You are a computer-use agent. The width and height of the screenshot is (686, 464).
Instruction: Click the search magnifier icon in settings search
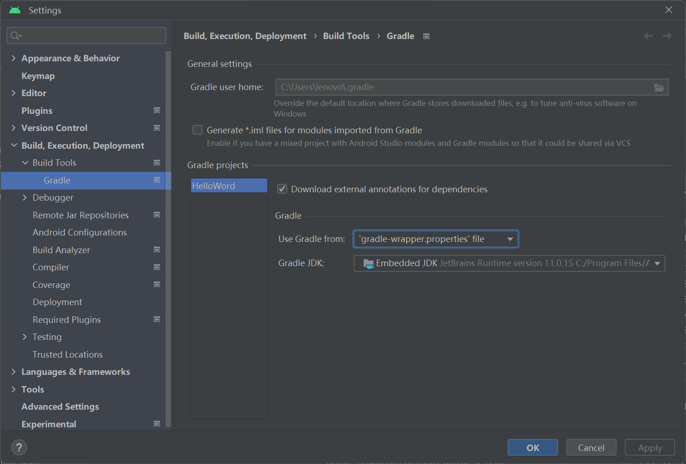tap(16, 36)
